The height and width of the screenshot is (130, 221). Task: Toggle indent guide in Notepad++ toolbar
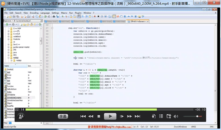[86, 17]
